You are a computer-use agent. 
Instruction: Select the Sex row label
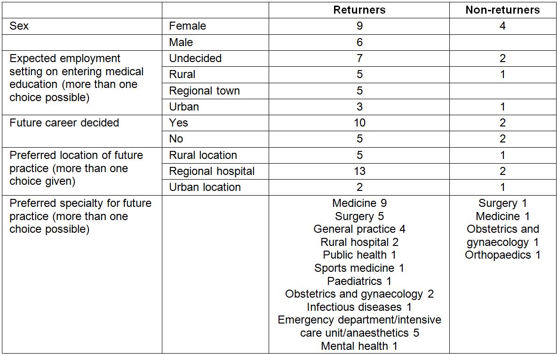pos(19,26)
